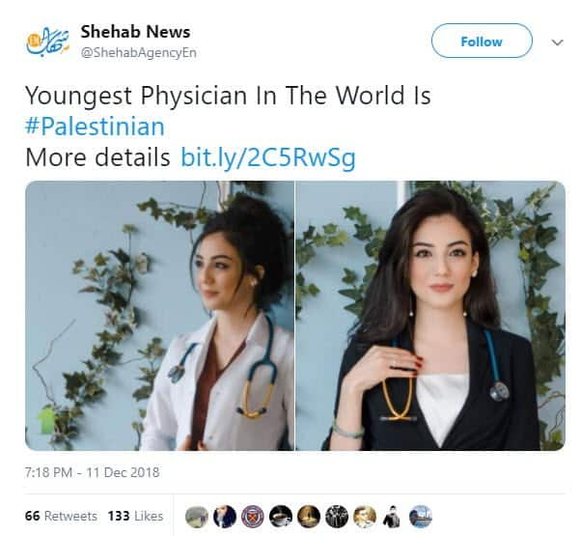
Task: Open the dark-suit liker avatar
Action: [x=225, y=517]
